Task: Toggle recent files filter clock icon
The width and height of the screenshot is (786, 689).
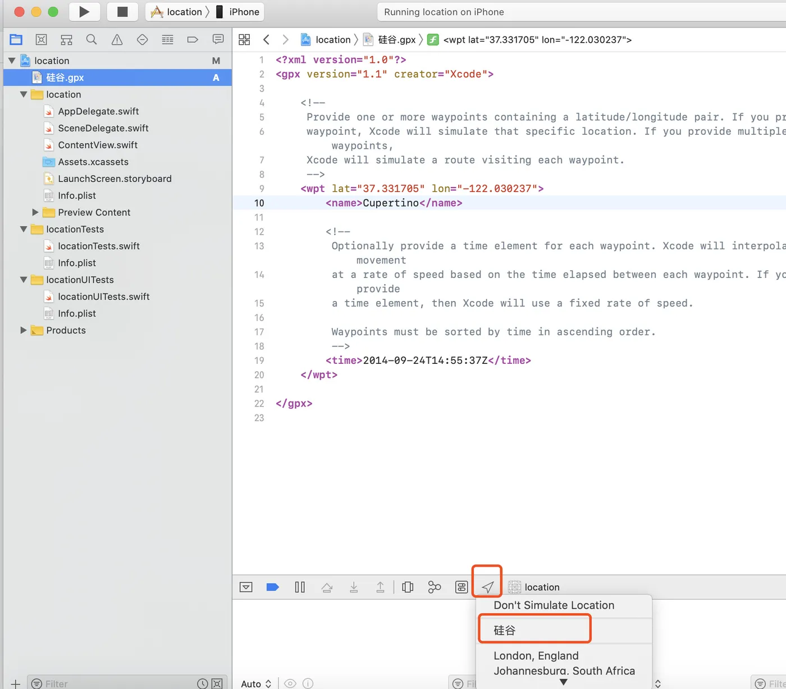Action: tap(203, 683)
